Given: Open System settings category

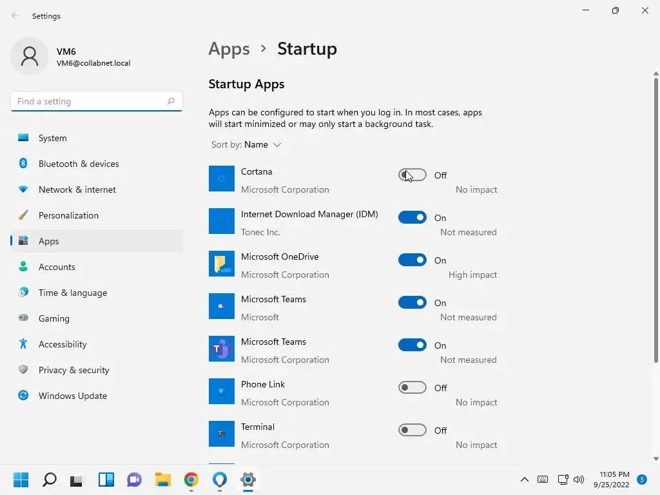Looking at the screenshot, I should (x=97, y=138).
